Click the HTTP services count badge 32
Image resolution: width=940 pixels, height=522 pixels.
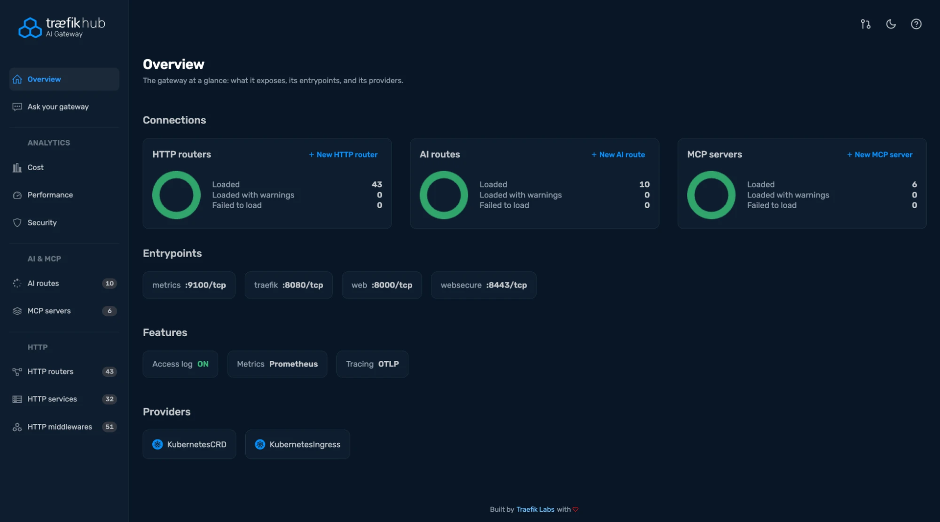click(x=110, y=399)
